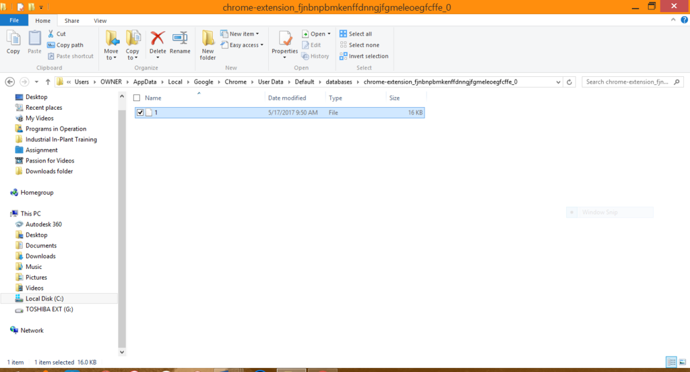Click the Cut scissors icon
Viewport: 690px width, 372px height.
pyautogui.click(x=52, y=34)
